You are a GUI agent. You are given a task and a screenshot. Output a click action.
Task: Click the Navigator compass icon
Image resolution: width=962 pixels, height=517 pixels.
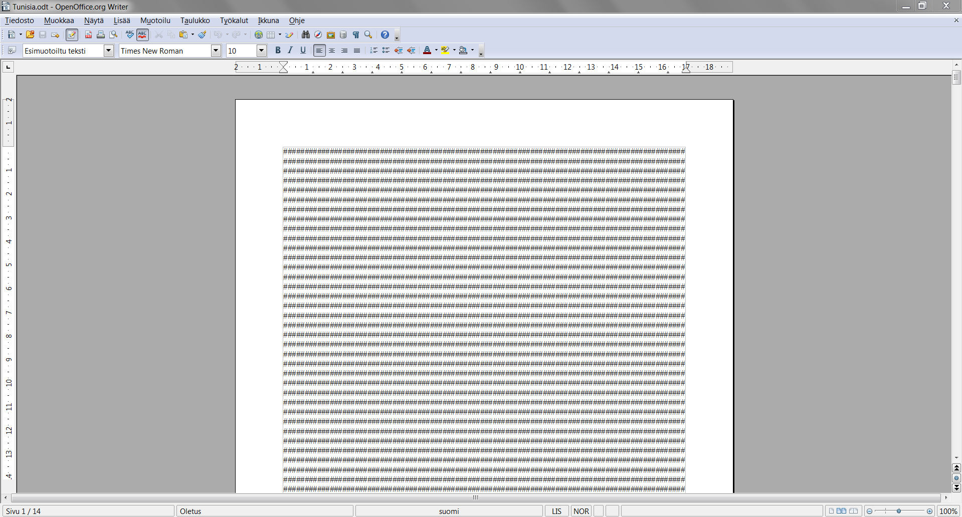pos(318,35)
